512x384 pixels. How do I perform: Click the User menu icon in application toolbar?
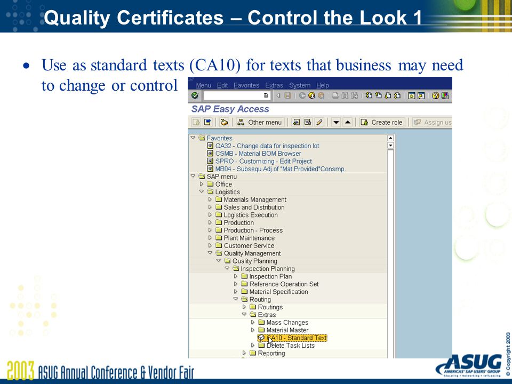[x=196, y=122]
